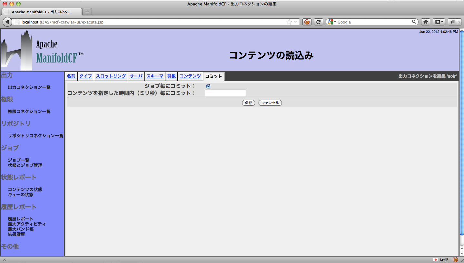Uncheck the ジョブ毎にコミット checkbox

[x=208, y=86]
